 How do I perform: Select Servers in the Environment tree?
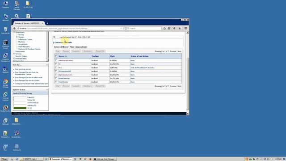click(x=21, y=35)
